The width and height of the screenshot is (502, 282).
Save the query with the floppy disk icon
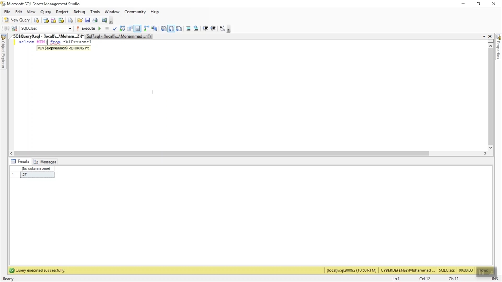pos(87,20)
